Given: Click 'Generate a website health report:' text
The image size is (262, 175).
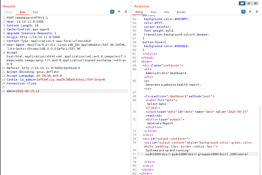Looking at the screenshot, I should point(173,85).
